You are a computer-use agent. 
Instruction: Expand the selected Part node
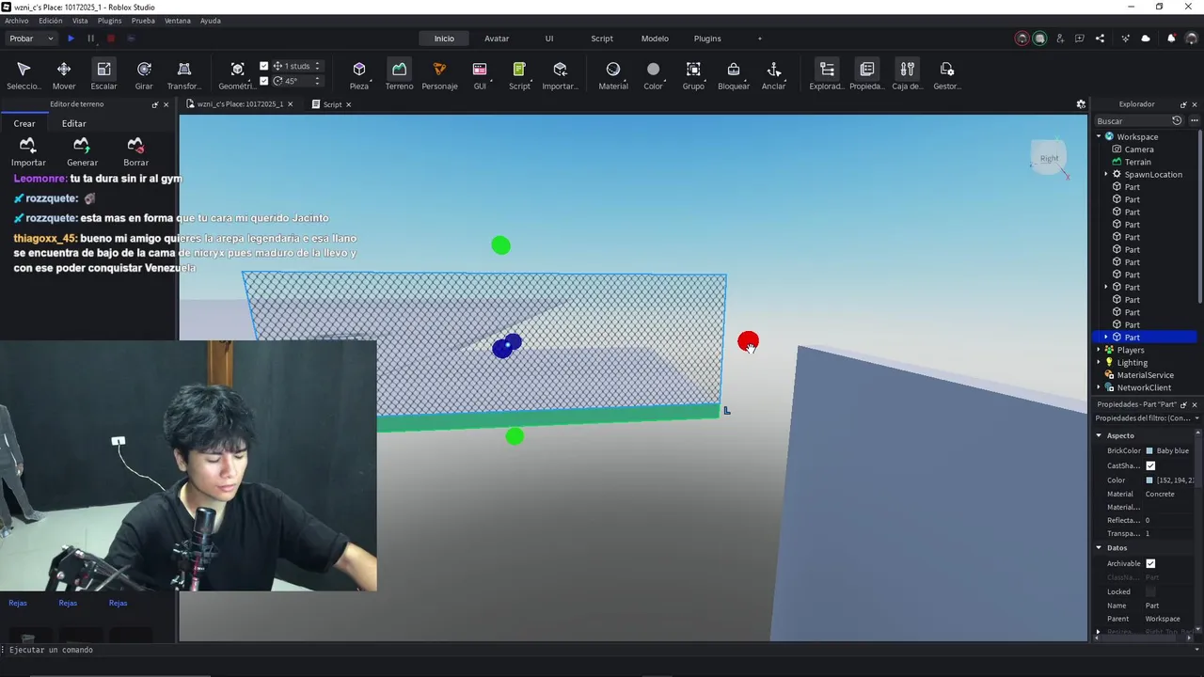click(x=1106, y=337)
